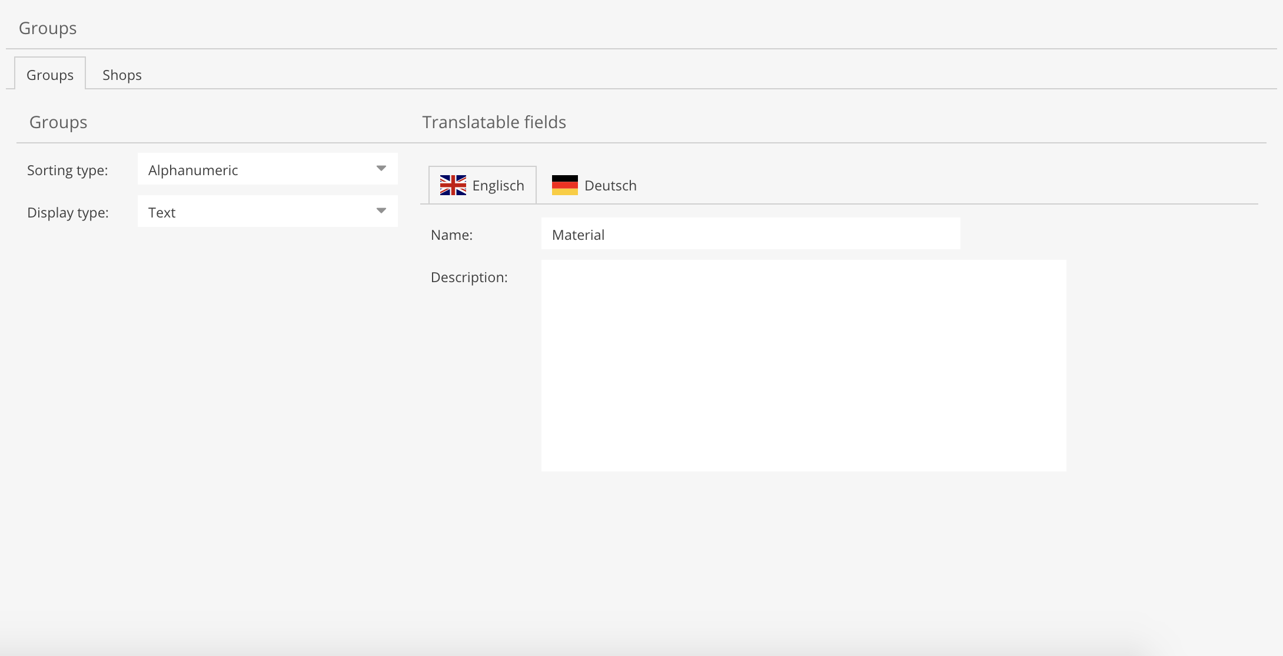Click the Display type label

[68, 213]
